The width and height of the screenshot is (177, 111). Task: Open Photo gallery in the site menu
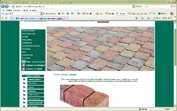(x=33, y=40)
